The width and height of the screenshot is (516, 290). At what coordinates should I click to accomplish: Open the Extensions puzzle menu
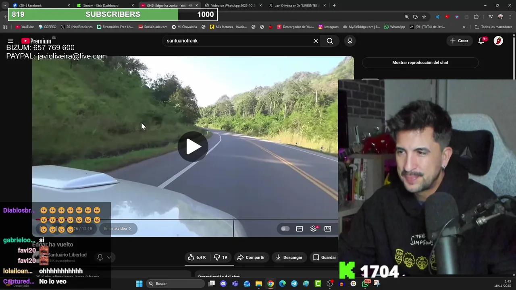click(x=476, y=17)
